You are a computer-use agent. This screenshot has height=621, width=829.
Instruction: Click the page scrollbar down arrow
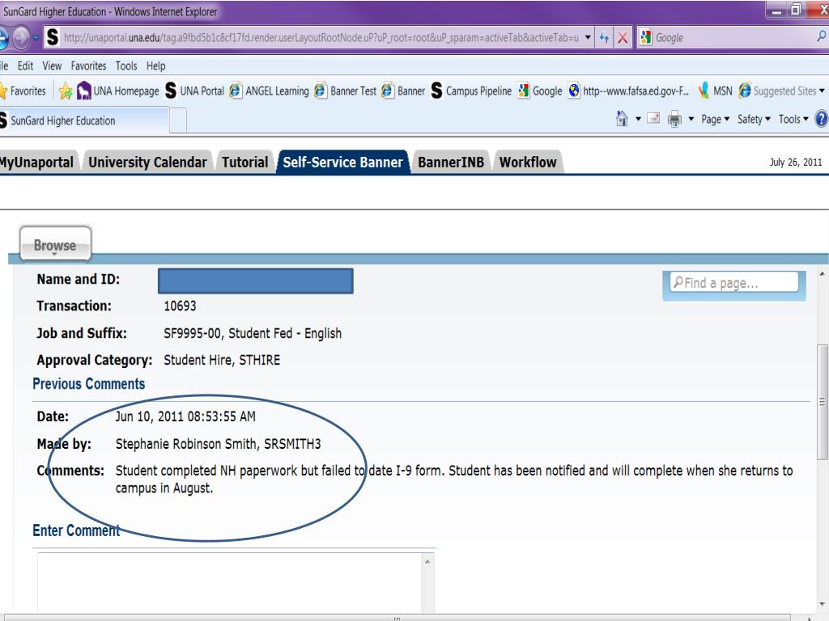(823, 603)
